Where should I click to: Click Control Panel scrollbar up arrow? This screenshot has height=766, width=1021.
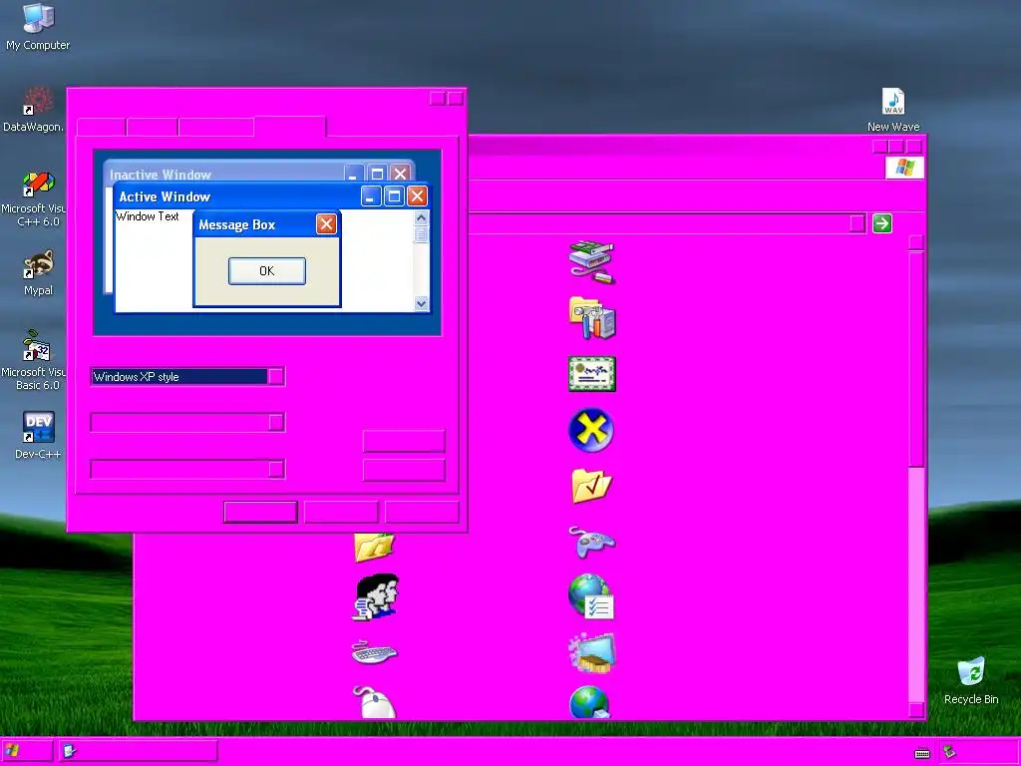916,242
